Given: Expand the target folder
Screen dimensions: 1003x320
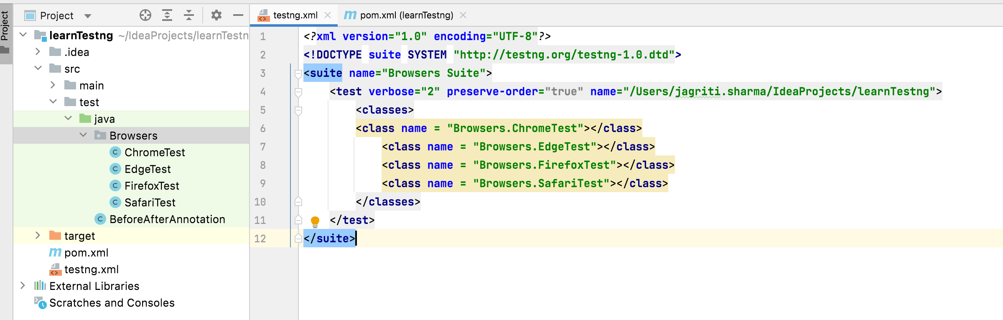Looking at the screenshot, I should tap(38, 235).
